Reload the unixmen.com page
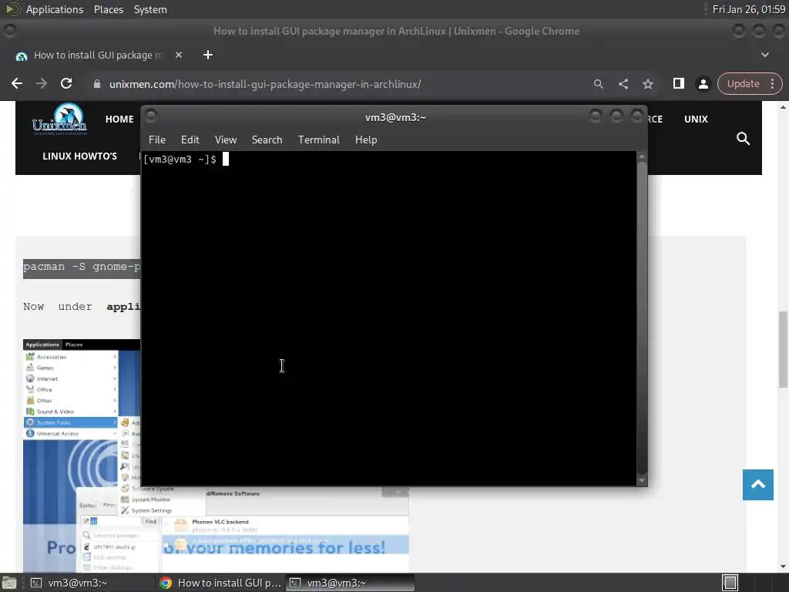The width and height of the screenshot is (789, 592). click(66, 83)
